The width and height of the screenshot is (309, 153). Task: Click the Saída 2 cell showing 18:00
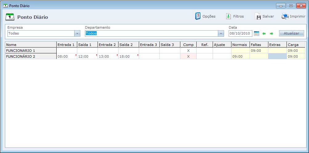pyautogui.click(x=128, y=56)
